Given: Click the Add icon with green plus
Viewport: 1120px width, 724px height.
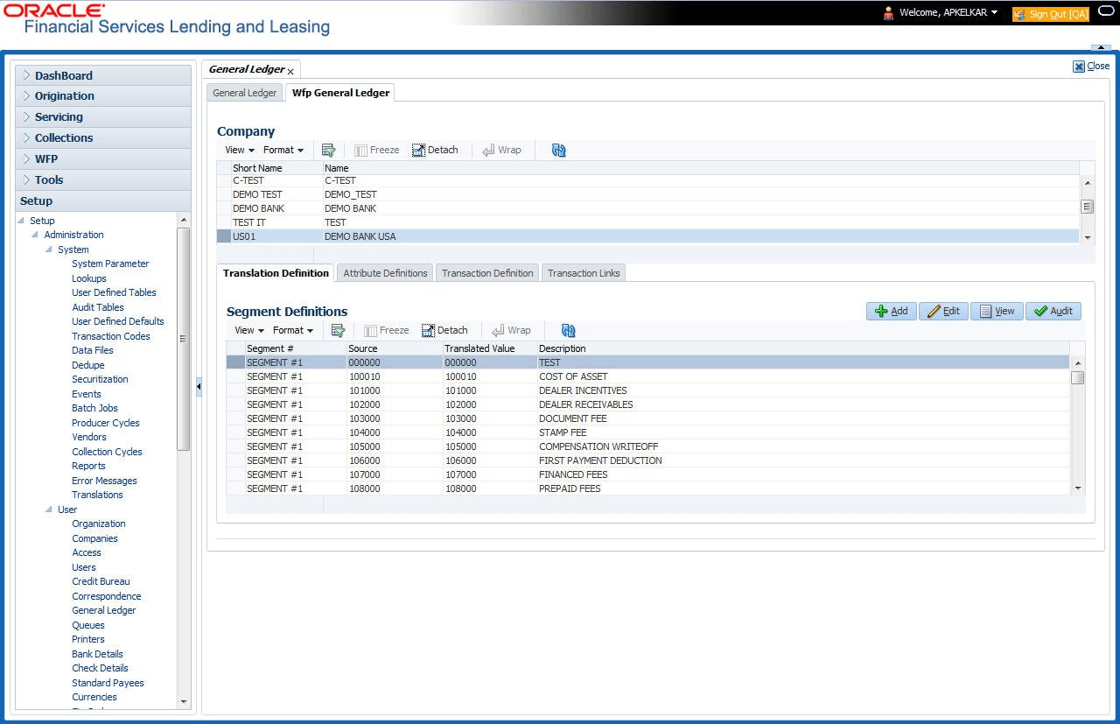Looking at the screenshot, I should tap(890, 311).
